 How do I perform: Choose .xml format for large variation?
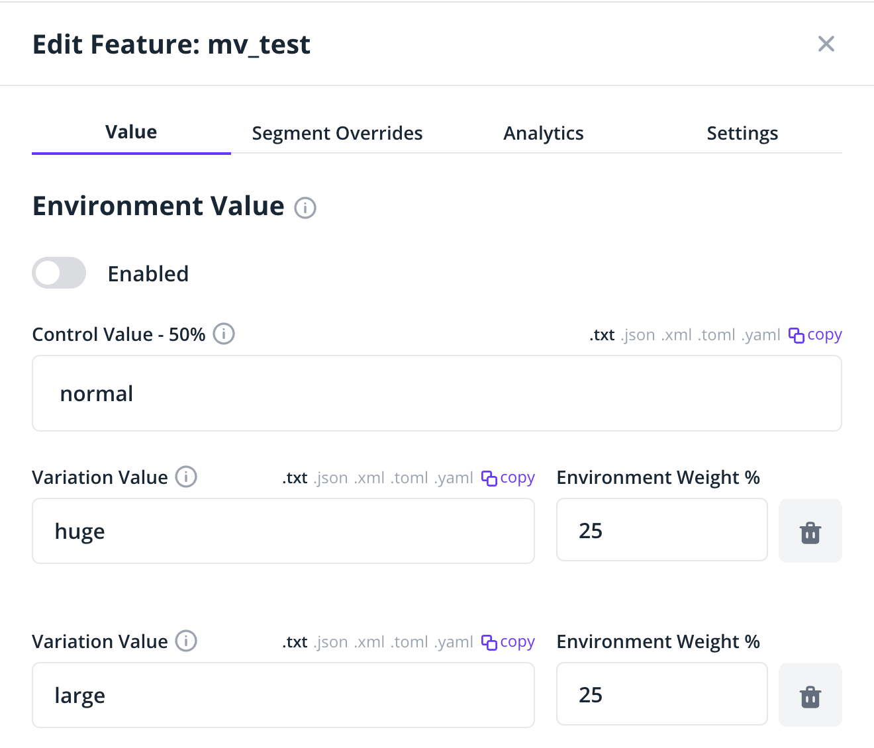pyautogui.click(x=369, y=642)
